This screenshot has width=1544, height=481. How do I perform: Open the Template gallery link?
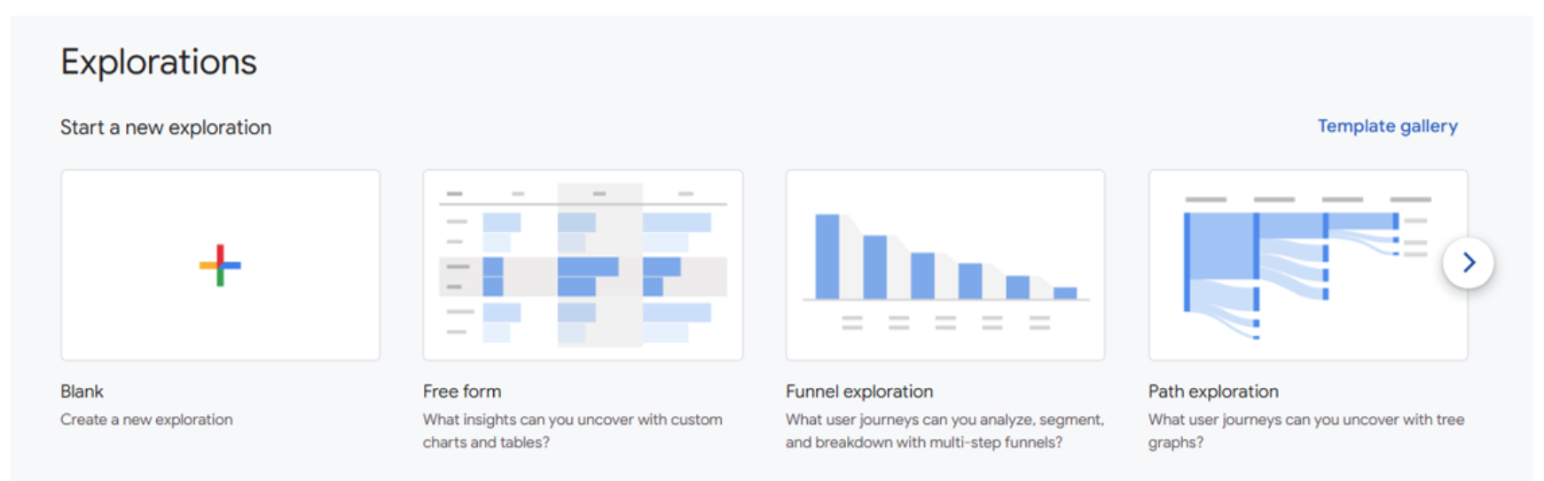coord(1387,126)
